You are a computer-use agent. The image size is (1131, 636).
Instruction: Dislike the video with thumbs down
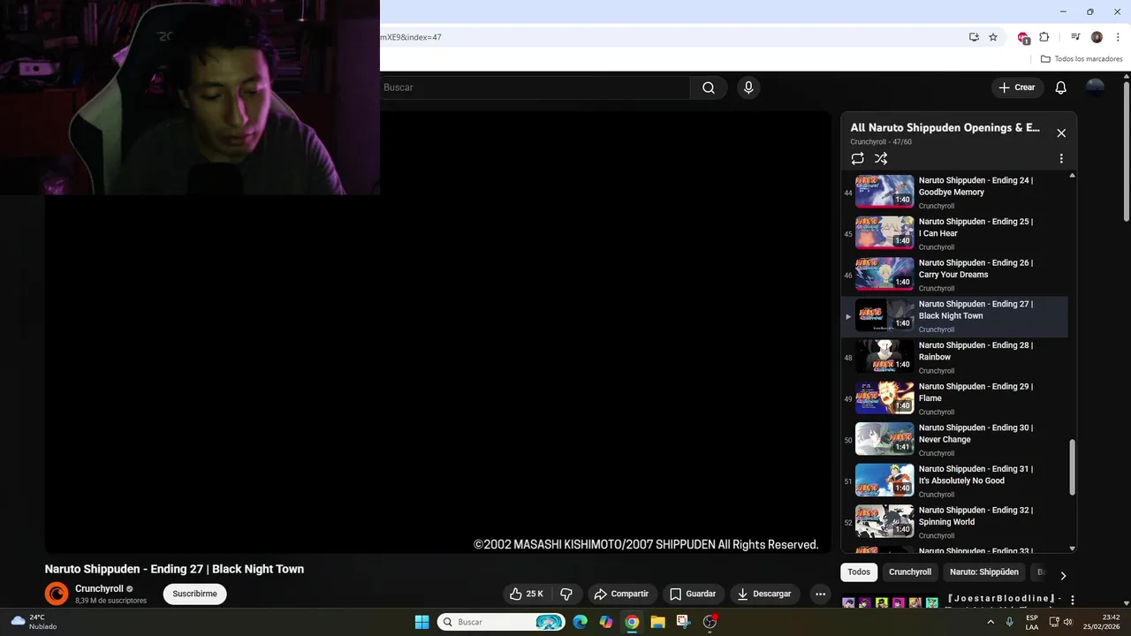point(567,594)
